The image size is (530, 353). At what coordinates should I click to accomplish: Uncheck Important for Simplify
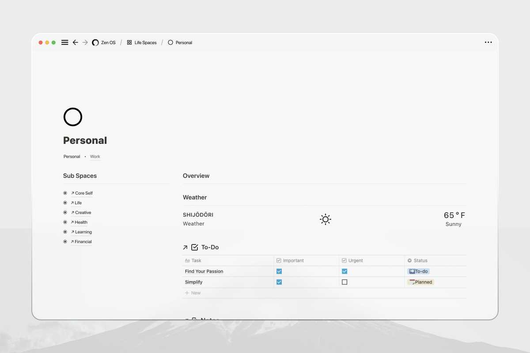point(279,282)
